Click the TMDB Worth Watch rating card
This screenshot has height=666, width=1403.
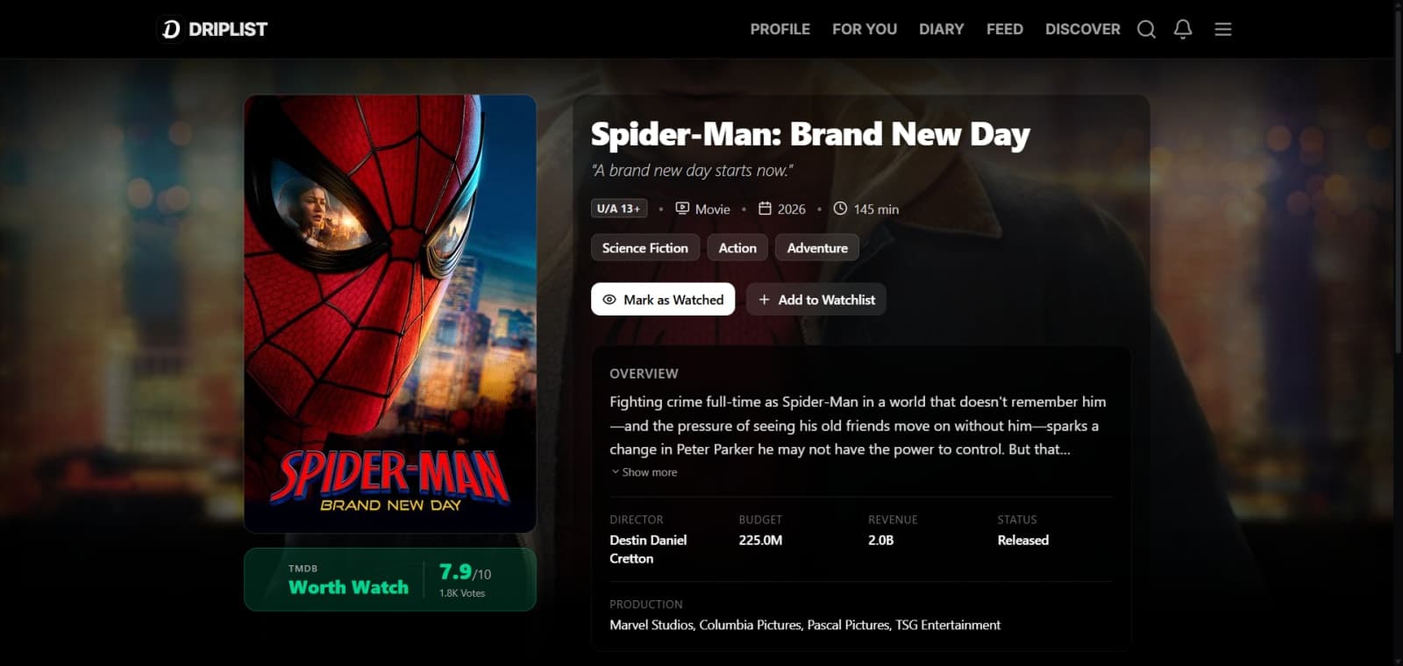point(390,579)
